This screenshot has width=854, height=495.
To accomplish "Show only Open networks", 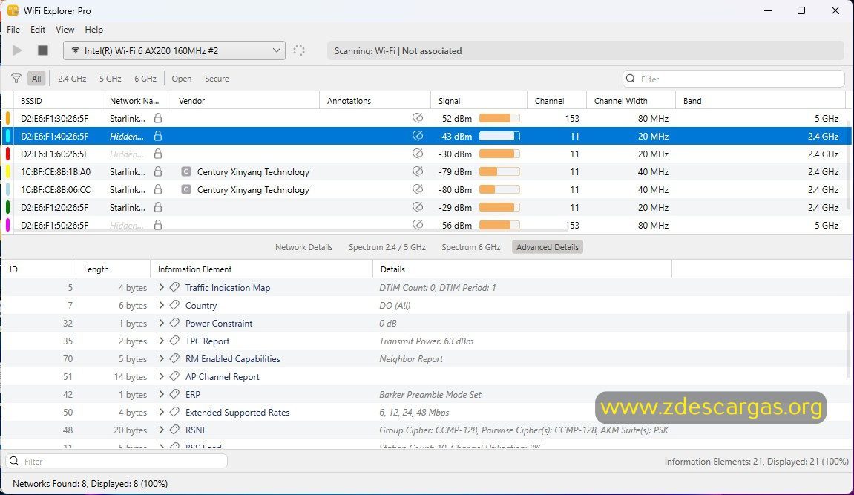I will tap(181, 79).
